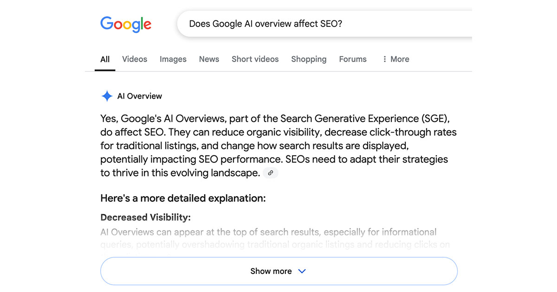Image resolution: width=557 pixels, height=292 pixels.
Task: Switch to the Videos tab
Action: click(x=135, y=59)
